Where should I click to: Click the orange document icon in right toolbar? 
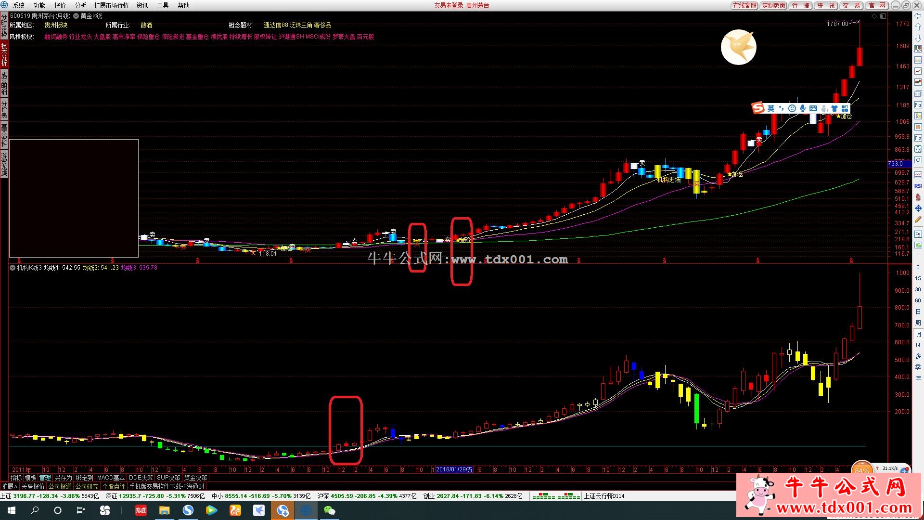[x=918, y=127]
